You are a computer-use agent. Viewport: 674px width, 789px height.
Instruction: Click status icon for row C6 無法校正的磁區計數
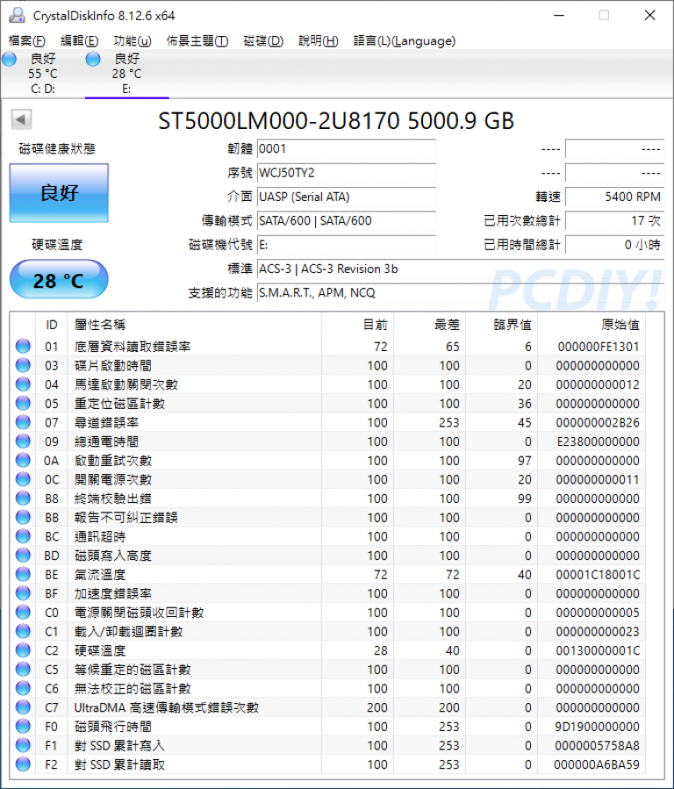click(23, 688)
